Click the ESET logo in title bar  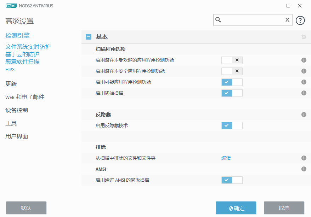pos(11,6)
